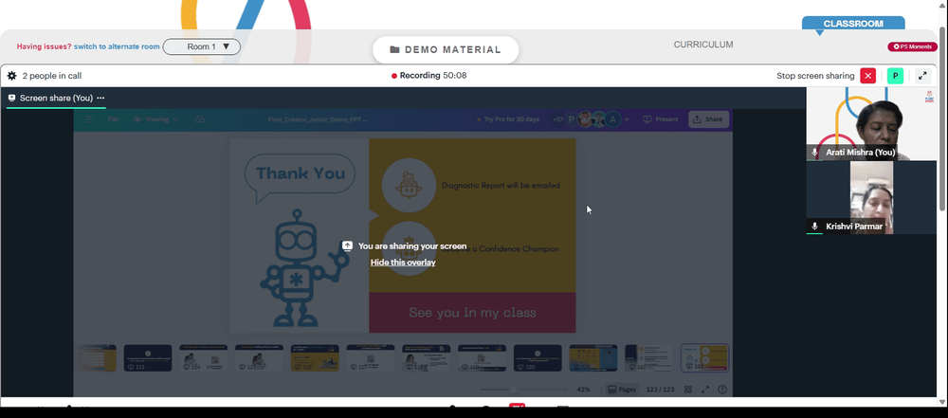Open DEMO MATERIAL folder button
This screenshot has height=418, width=948.
pos(446,49)
